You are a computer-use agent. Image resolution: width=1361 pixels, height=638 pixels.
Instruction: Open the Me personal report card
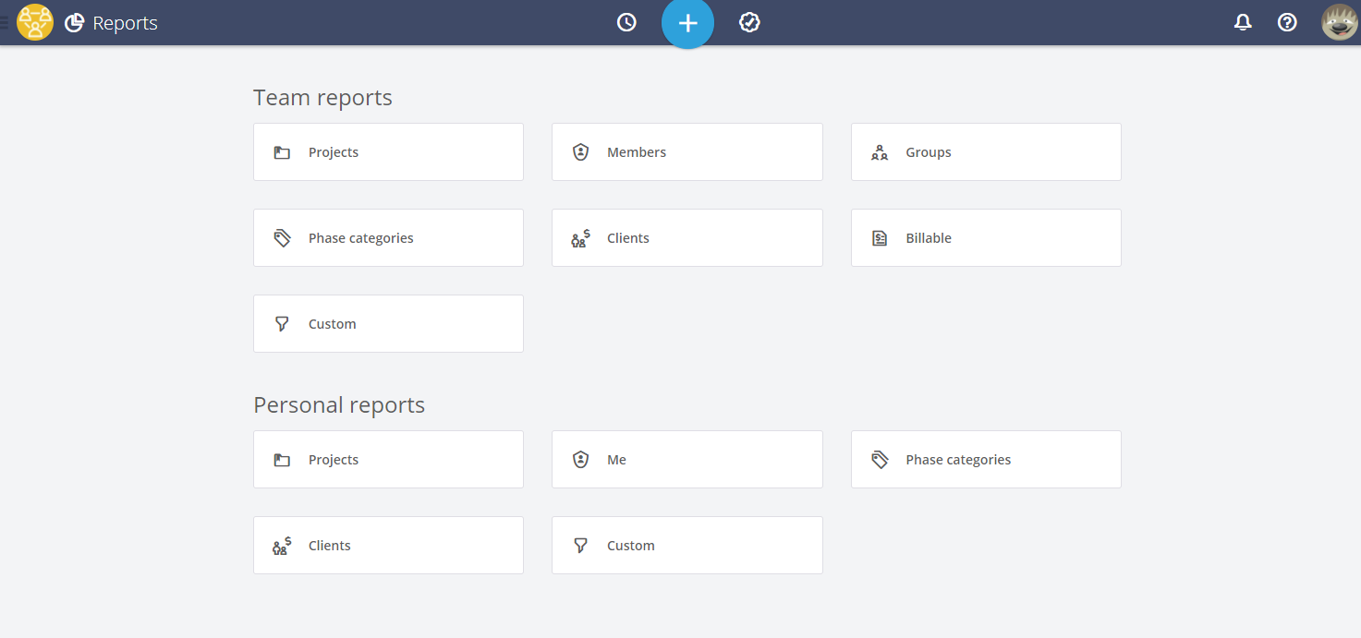687,460
